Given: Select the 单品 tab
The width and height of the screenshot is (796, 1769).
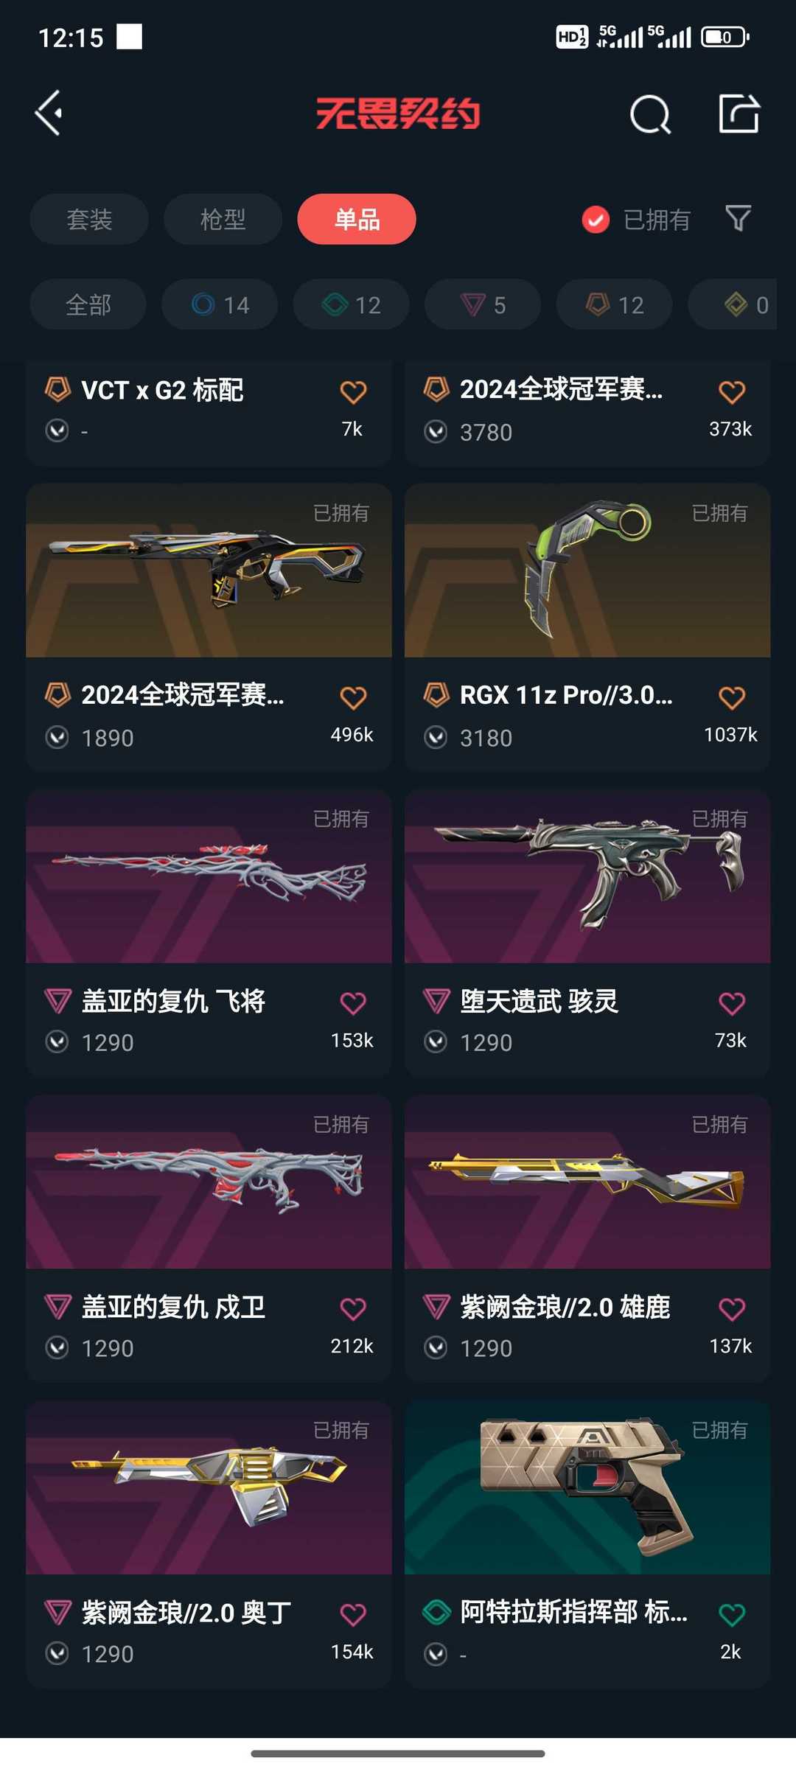Looking at the screenshot, I should (357, 219).
